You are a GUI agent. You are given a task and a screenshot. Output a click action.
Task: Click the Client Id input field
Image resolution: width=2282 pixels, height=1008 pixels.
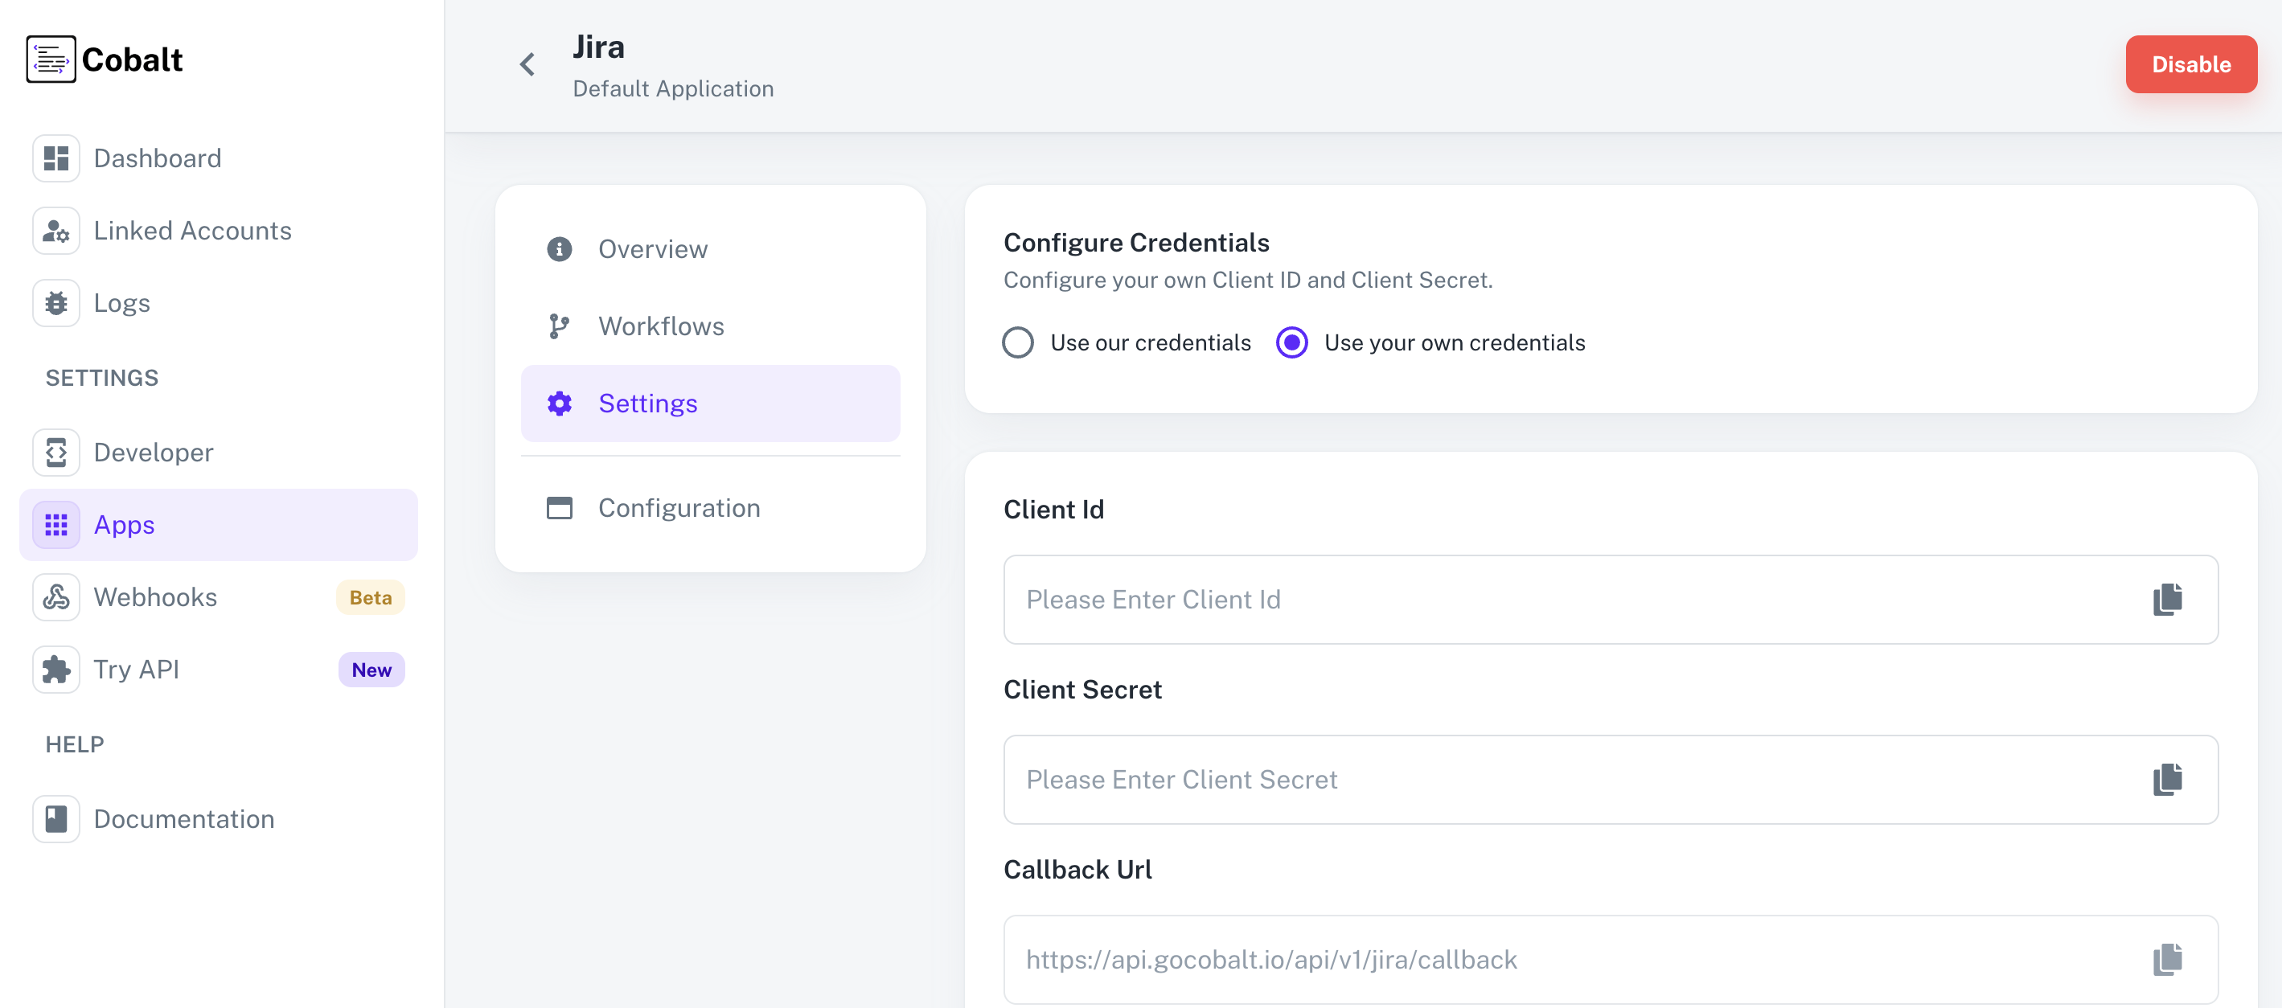(1506, 600)
